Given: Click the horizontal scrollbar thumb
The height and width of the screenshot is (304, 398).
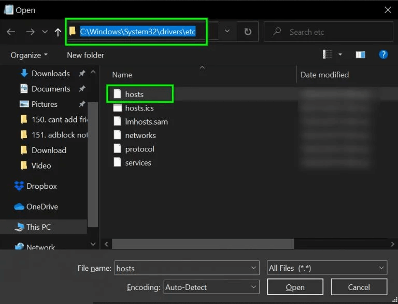Looking at the screenshot, I should click(x=203, y=244).
